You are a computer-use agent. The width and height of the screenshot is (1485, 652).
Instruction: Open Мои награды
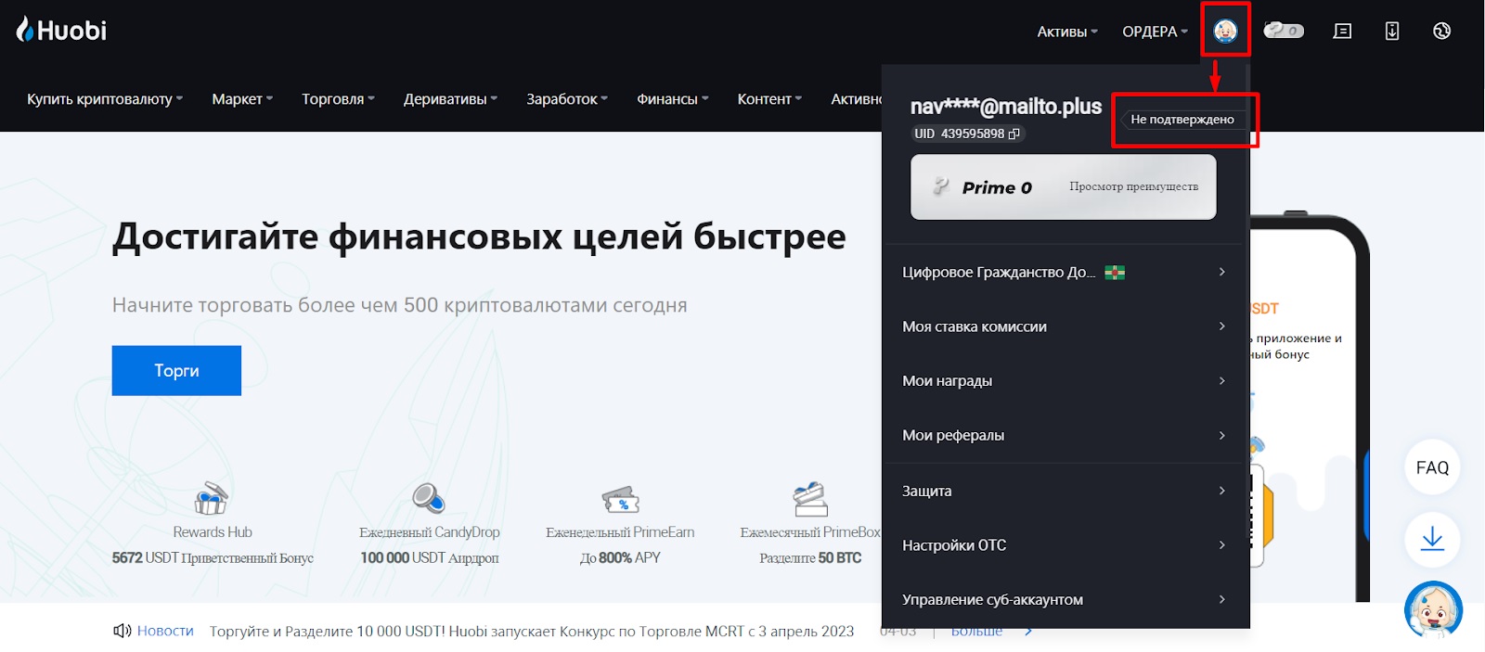(1065, 380)
